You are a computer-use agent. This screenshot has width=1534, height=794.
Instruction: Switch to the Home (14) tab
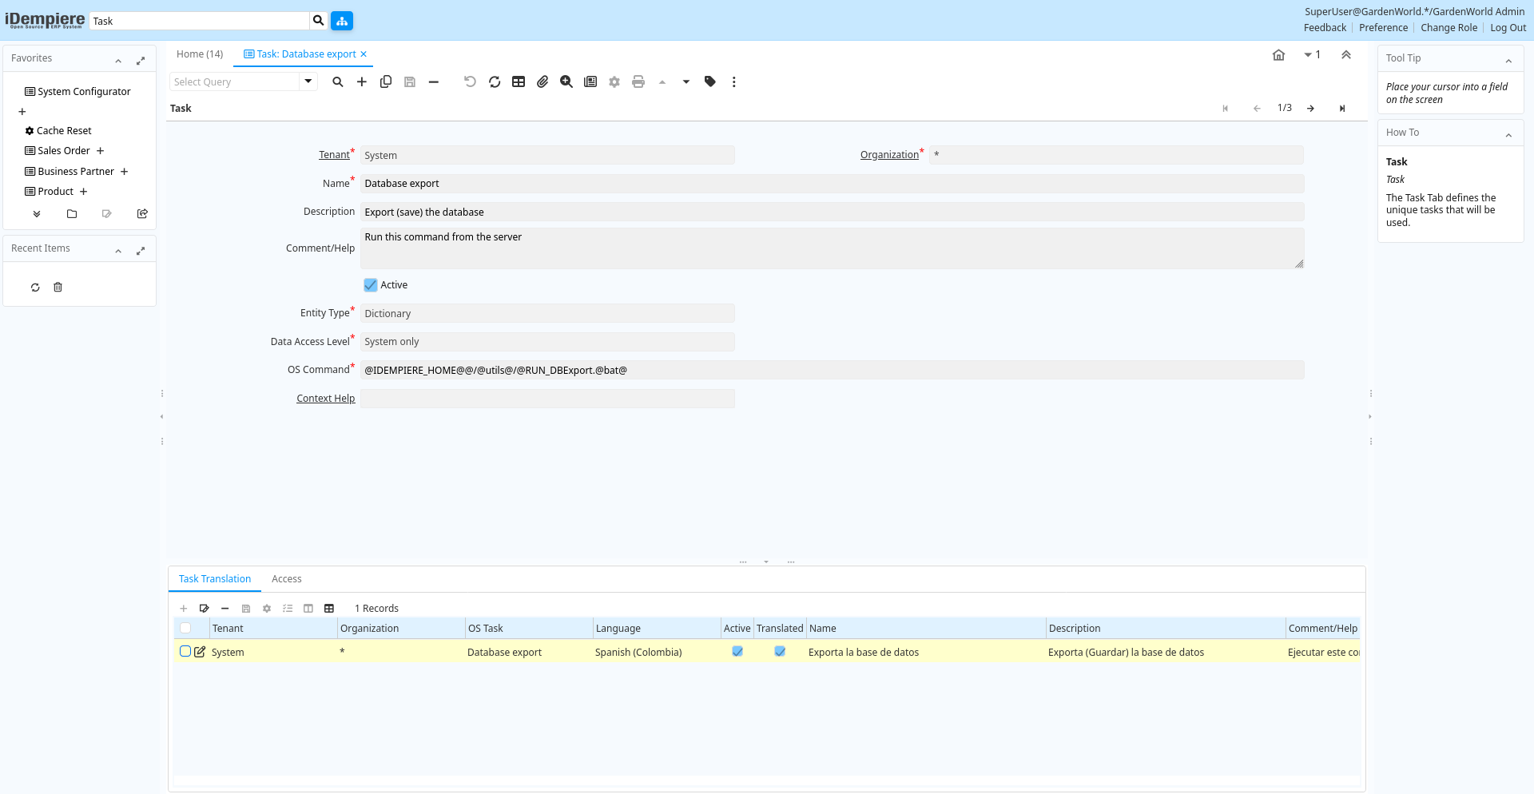click(x=200, y=54)
